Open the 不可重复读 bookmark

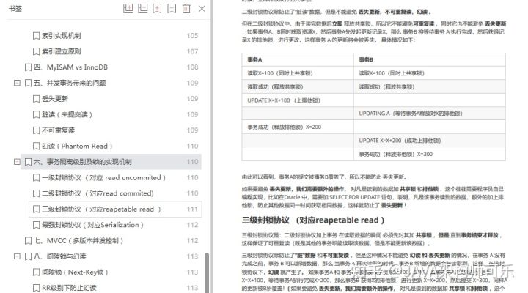[x=58, y=130]
